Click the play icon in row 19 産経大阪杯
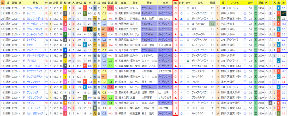The width and height of the screenshot is (288, 116). [x=245, y=103]
